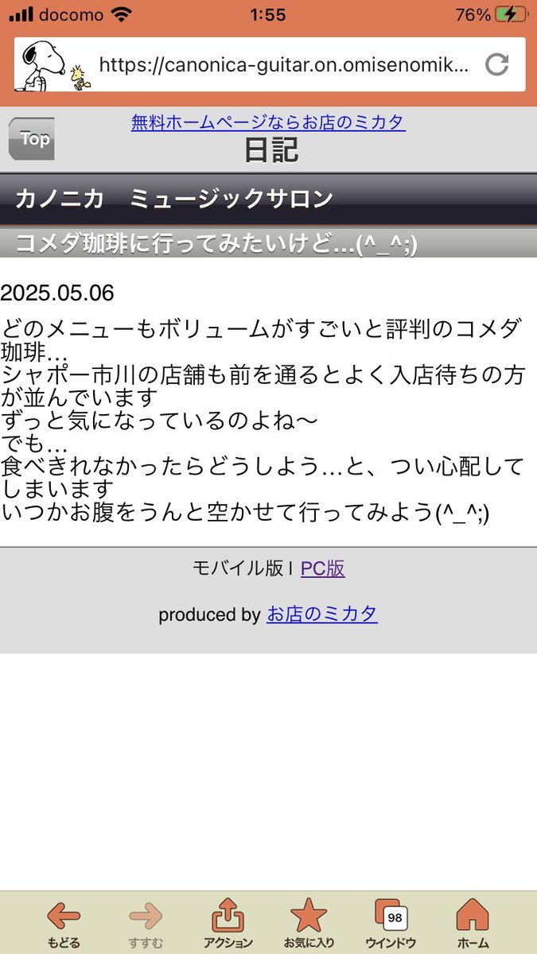
Task: Open ウインドウ tabs showing 98
Action: 391,925
